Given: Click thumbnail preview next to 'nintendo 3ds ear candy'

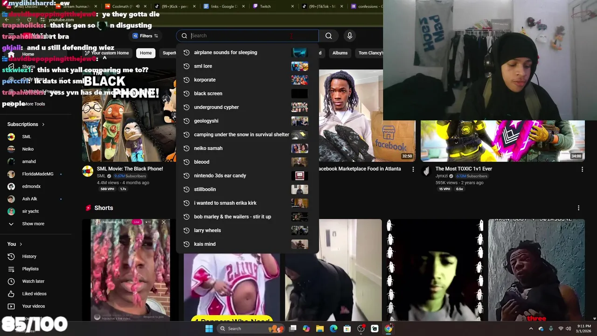Looking at the screenshot, I should click(x=299, y=175).
